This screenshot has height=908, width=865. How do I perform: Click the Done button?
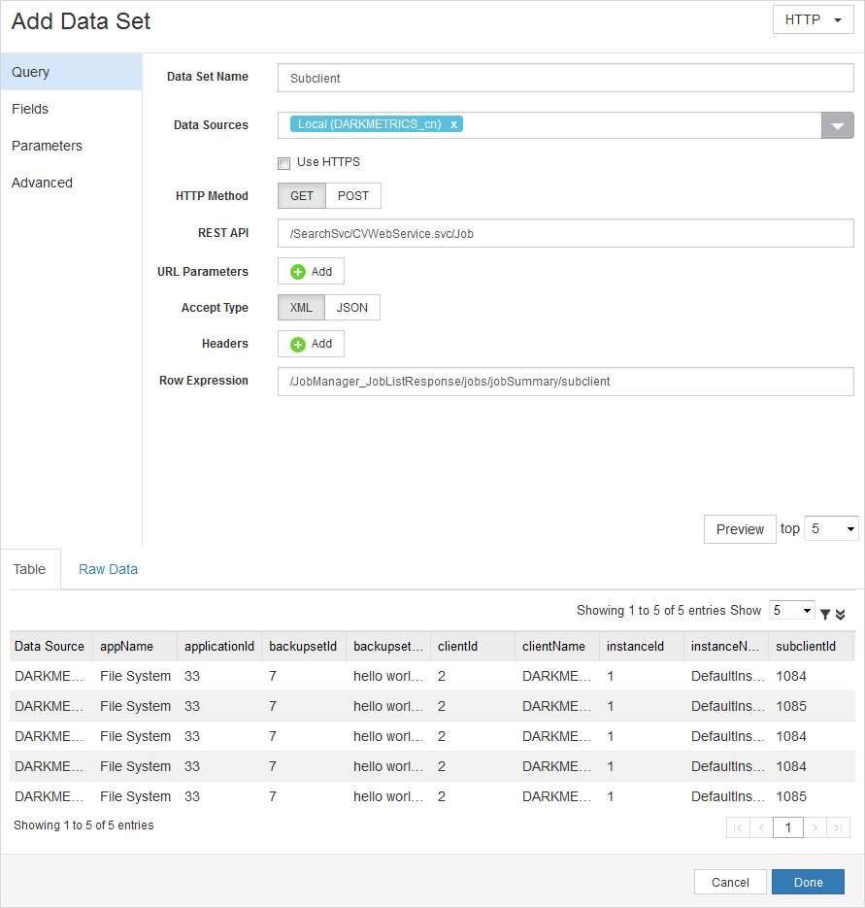click(x=808, y=882)
